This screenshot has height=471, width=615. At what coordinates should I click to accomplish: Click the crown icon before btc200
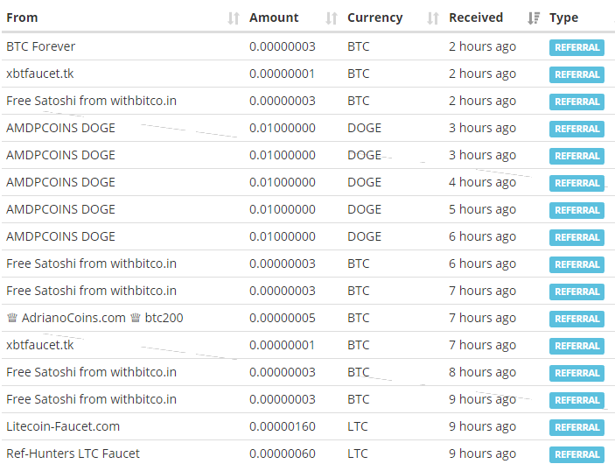coord(136,318)
